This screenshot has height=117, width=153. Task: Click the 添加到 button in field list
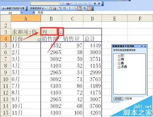pyautogui.click(x=118, y=99)
